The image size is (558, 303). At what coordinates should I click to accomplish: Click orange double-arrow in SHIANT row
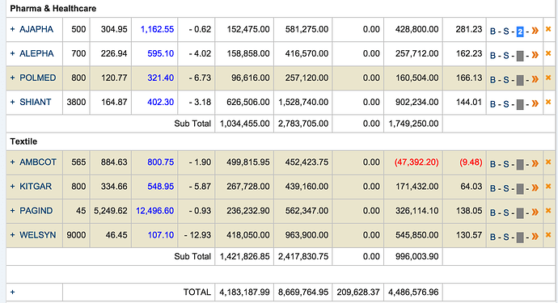pos(535,104)
